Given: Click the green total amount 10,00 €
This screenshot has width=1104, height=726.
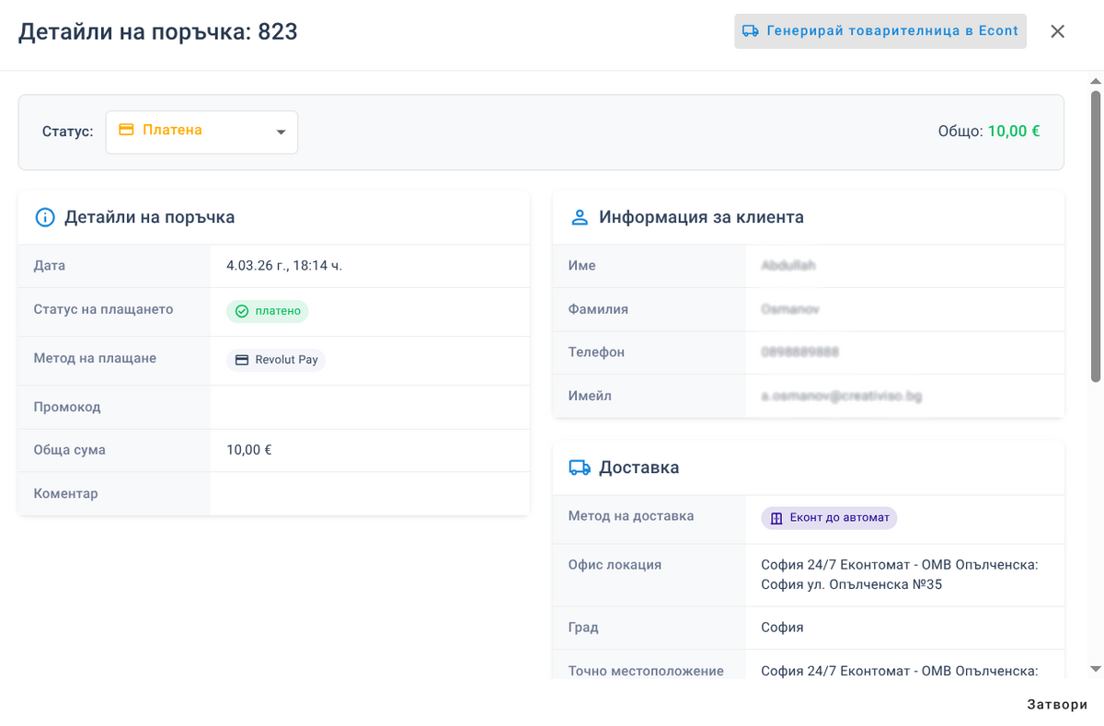Looking at the screenshot, I should tap(1013, 132).
